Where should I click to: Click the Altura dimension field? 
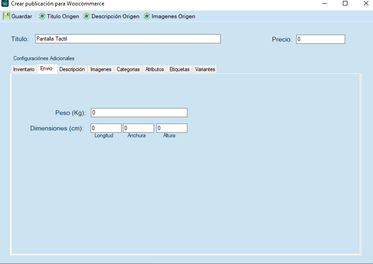click(172, 128)
